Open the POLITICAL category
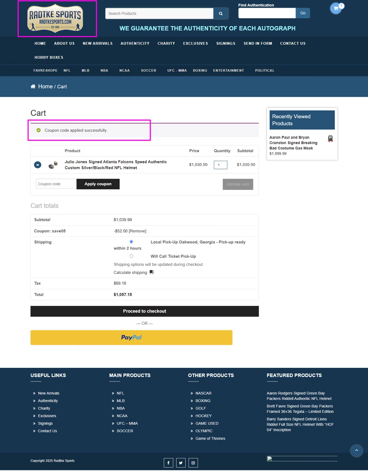This screenshot has height=471, width=368. 265,71
